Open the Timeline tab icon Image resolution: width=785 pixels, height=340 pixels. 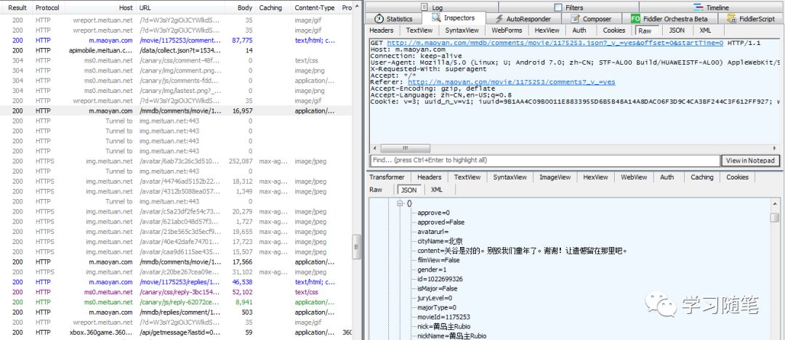(696, 7)
